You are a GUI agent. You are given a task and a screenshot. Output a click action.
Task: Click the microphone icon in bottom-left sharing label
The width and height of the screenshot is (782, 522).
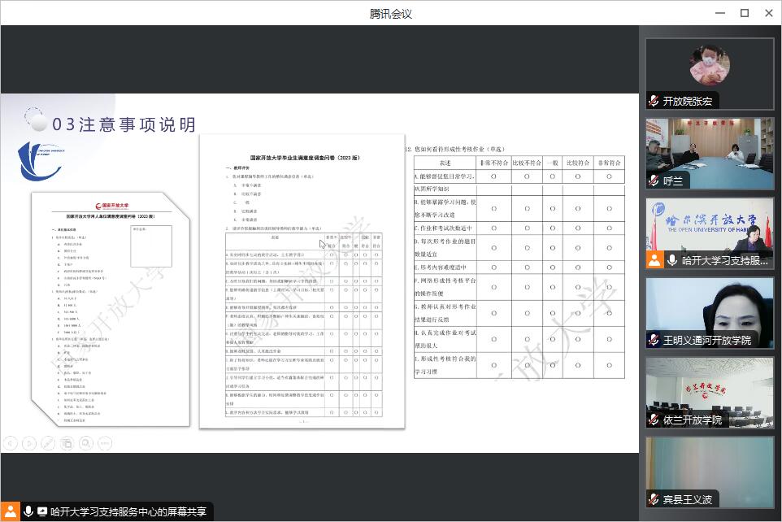click(x=28, y=511)
